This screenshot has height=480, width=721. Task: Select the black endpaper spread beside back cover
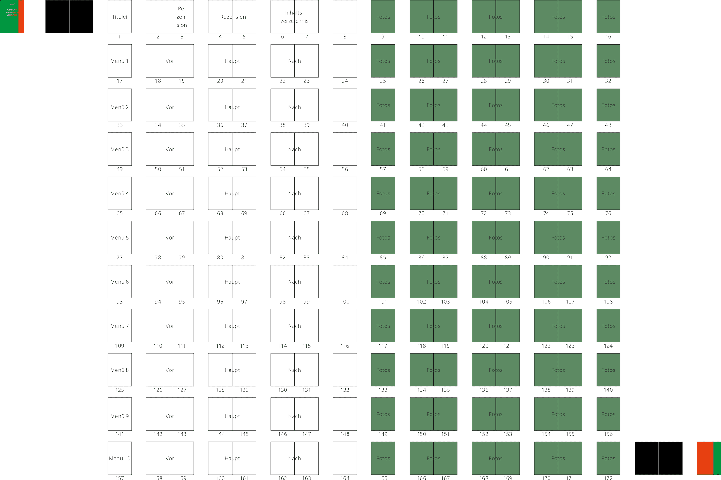click(x=658, y=458)
